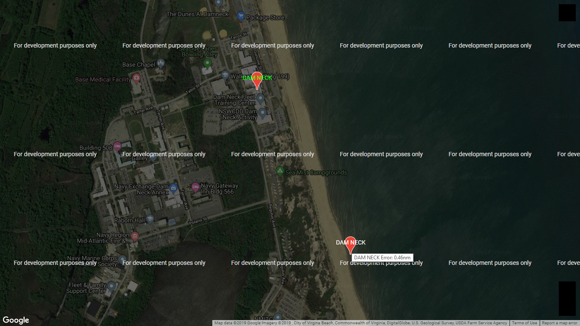Select the Fleet & Family Support Center pin
Image resolution: width=580 pixels, height=326 pixels.
(112, 286)
